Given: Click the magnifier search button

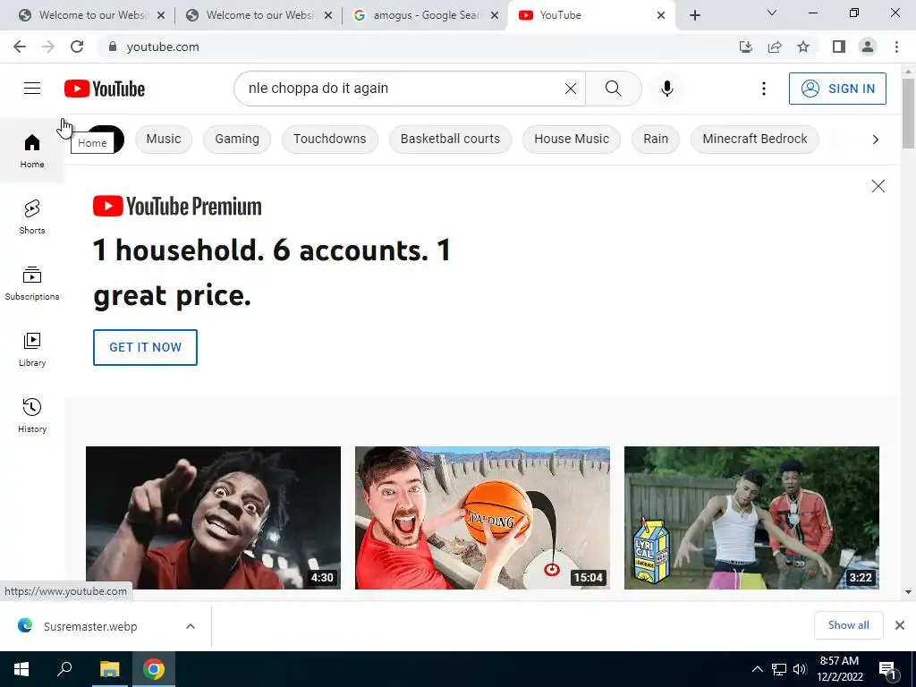Looking at the screenshot, I should (614, 89).
